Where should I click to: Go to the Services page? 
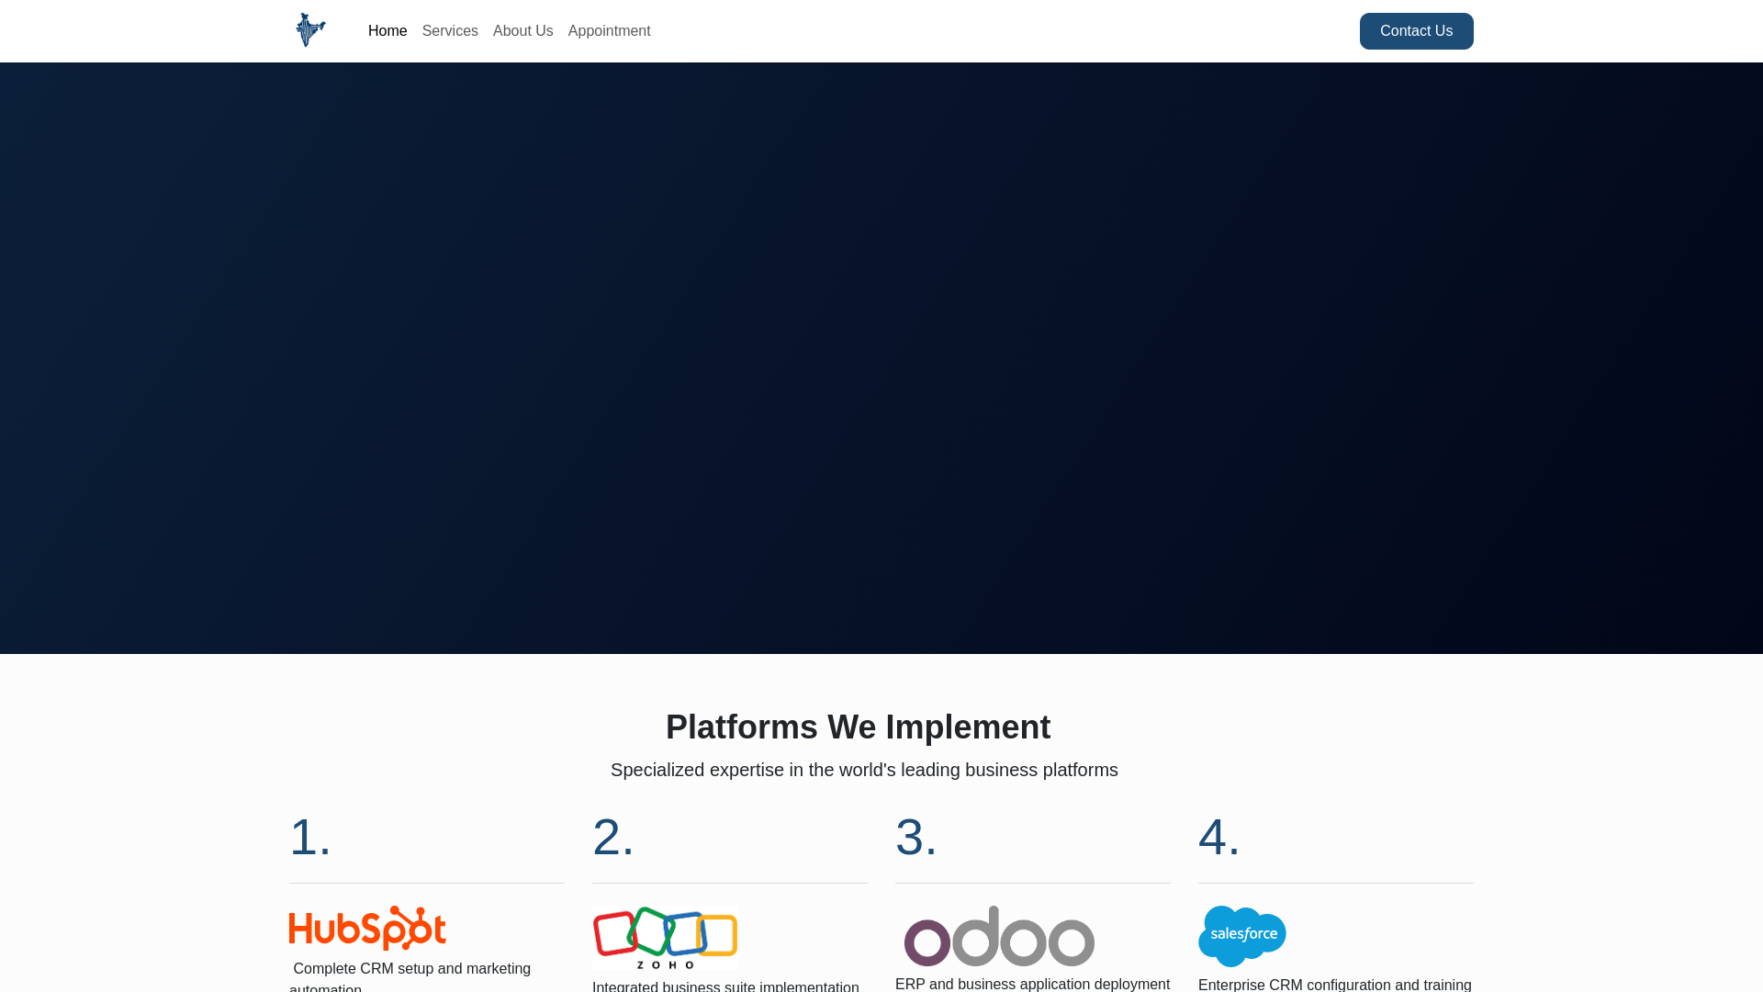tap(450, 31)
